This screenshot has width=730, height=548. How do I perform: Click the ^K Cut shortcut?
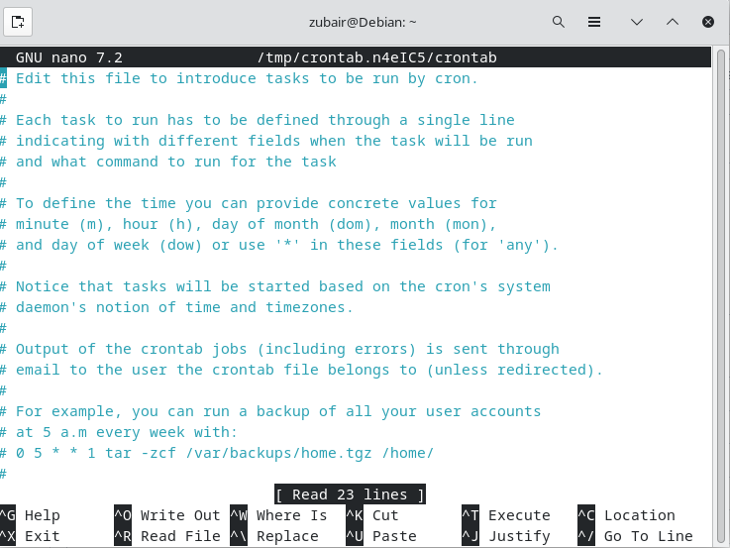(372, 515)
